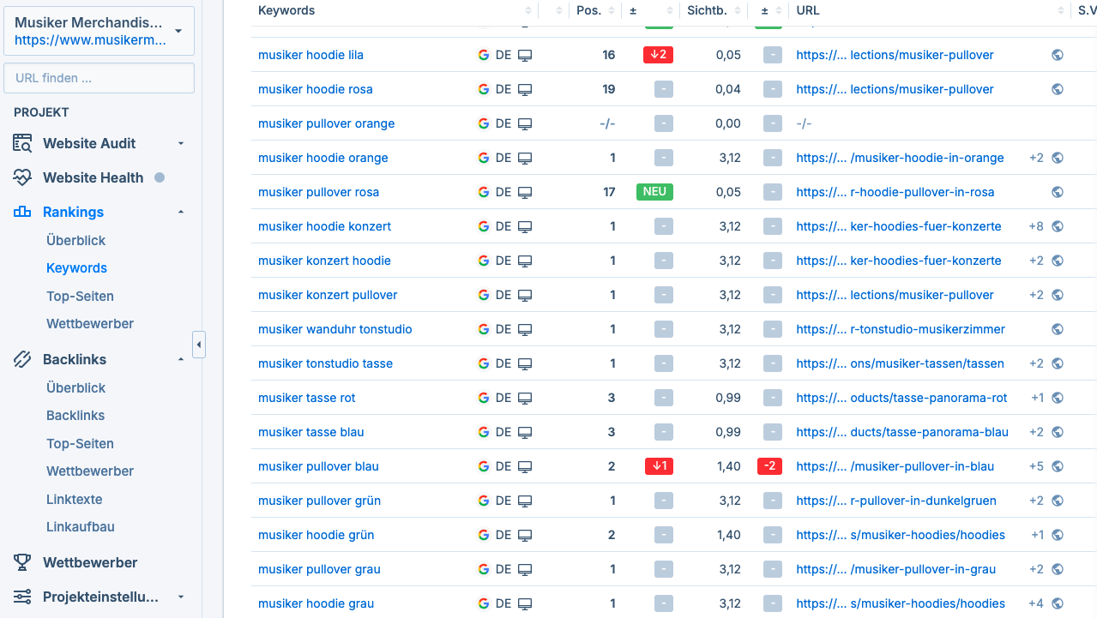
Task: Collapse the Rankings section chevron
Action: [181, 210]
